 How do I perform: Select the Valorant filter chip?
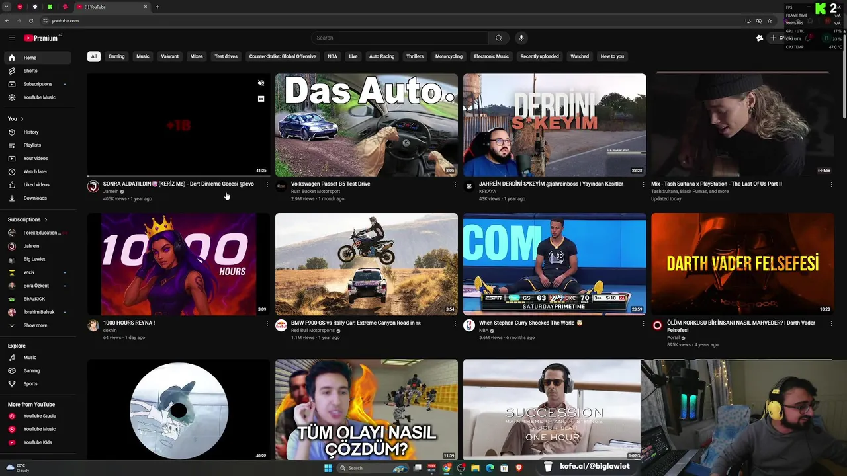click(x=170, y=56)
